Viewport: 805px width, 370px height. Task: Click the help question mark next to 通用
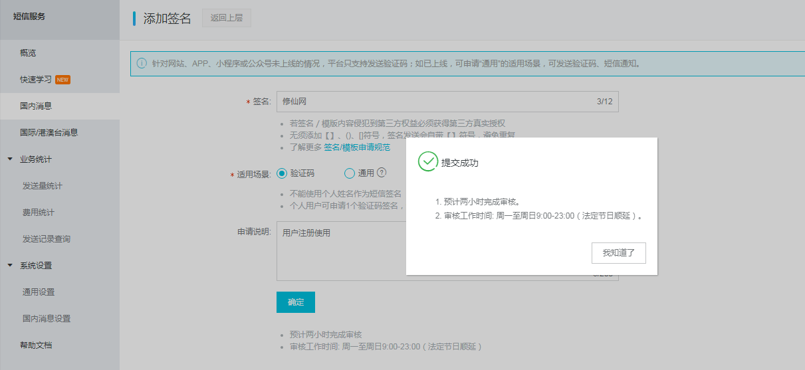pos(382,173)
